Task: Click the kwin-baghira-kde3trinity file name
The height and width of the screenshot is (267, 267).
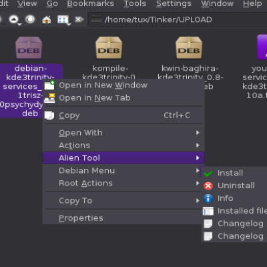Action: pyautogui.click(x=190, y=73)
